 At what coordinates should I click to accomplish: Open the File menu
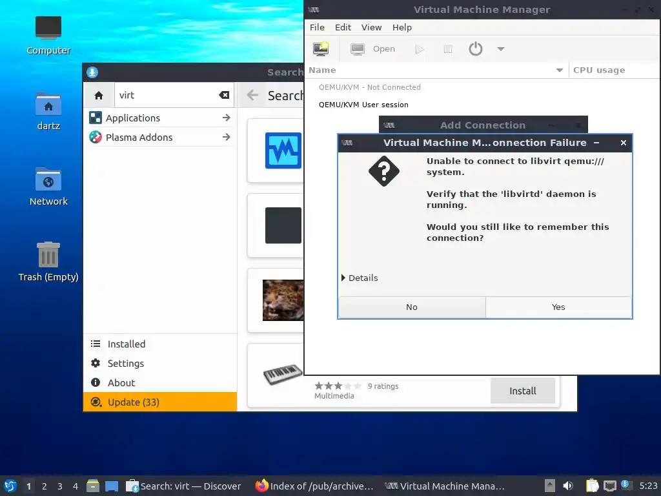(317, 27)
